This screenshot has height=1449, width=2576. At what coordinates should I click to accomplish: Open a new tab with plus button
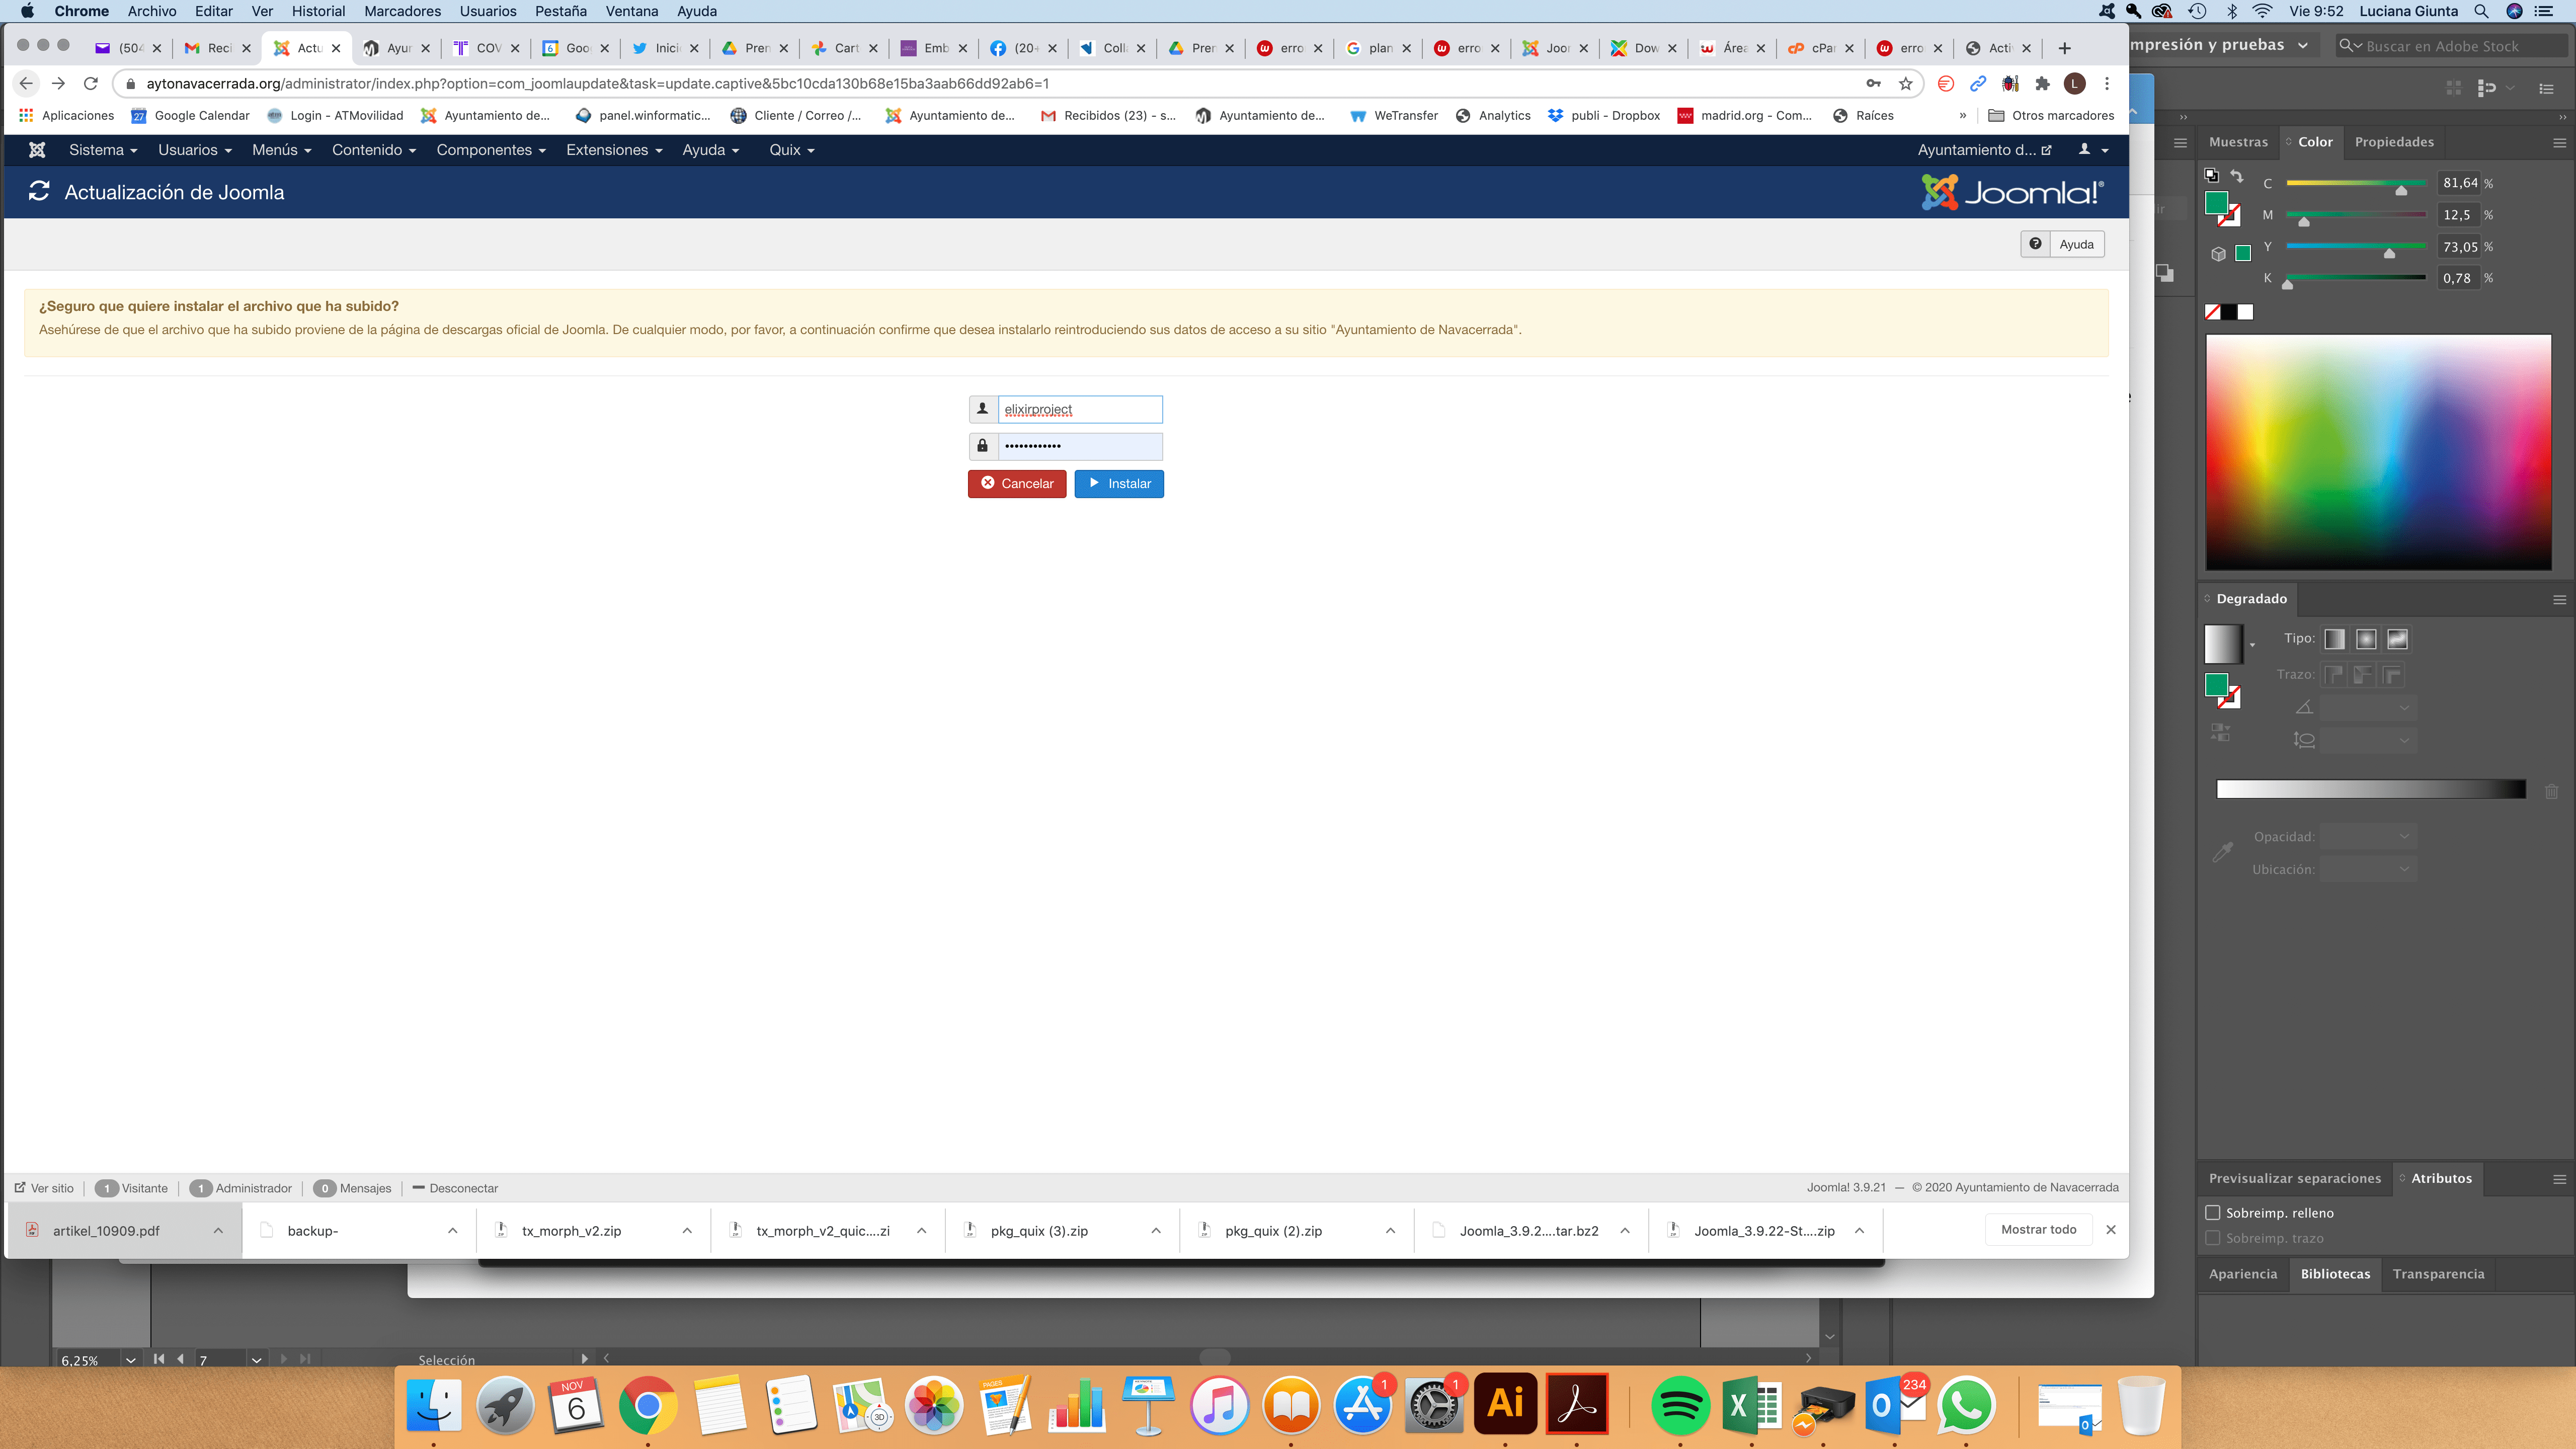pyautogui.click(x=2064, y=48)
